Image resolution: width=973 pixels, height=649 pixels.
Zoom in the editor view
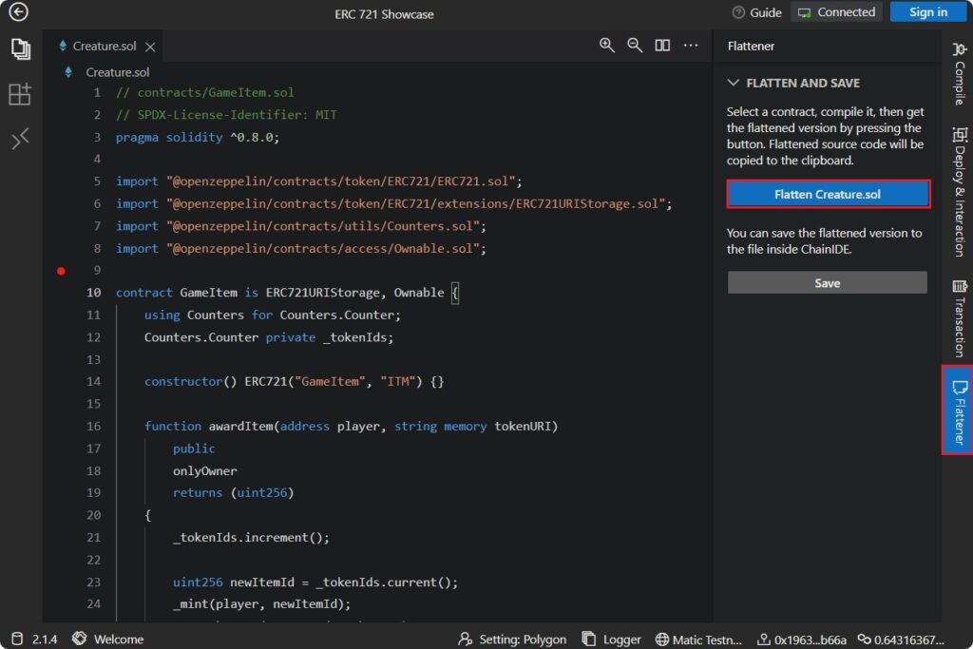[x=607, y=46]
